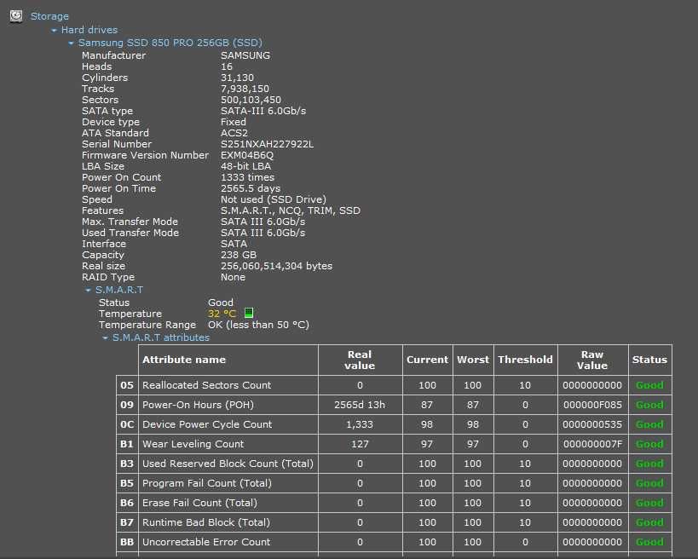Click the green temperature indicator icon
Image resolution: width=698 pixels, height=559 pixels.
point(249,314)
